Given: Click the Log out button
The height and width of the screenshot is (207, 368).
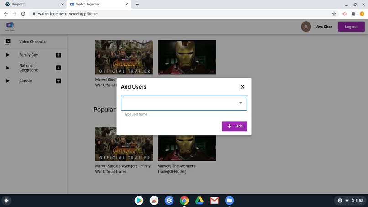Looking at the screenshot, I should click(351, 27).
